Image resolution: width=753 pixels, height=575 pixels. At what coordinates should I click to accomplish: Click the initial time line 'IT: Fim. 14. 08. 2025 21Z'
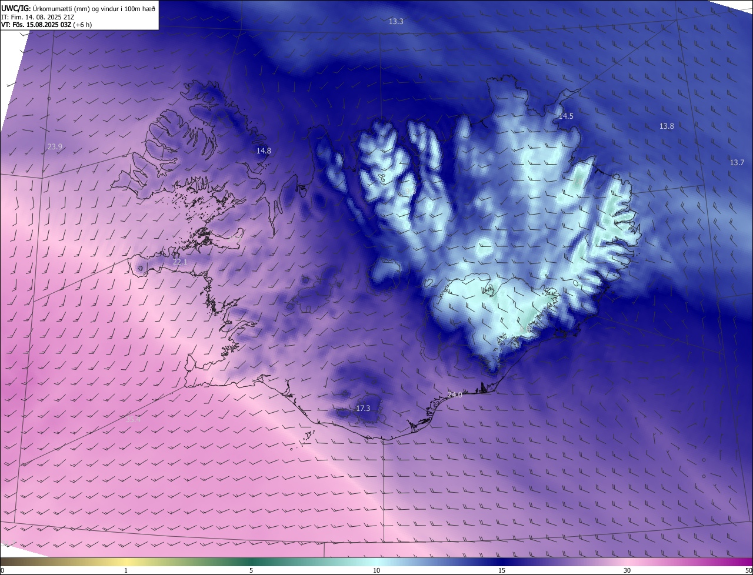tap(38, 16)
